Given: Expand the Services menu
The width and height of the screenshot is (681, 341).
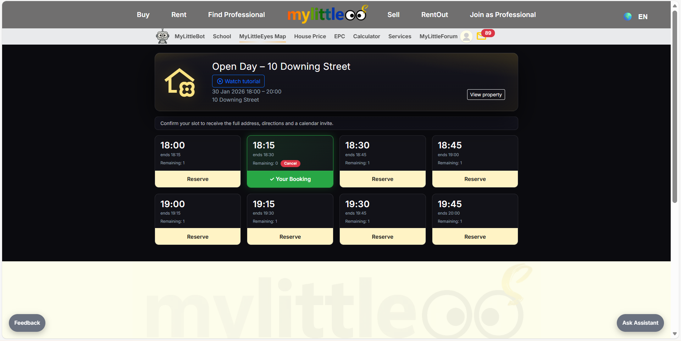Looking at the screenshot, I should click(399, 36).
